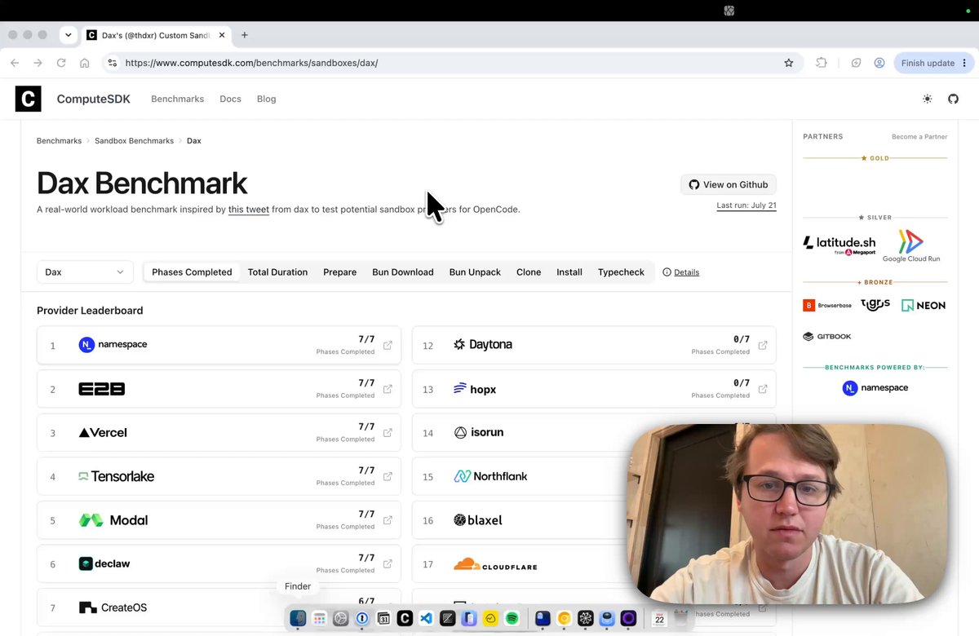Viewport: 979px width, 636px height.
Task: Close the Dax's Custom Sandbox tab
Action: pos(222,35)
